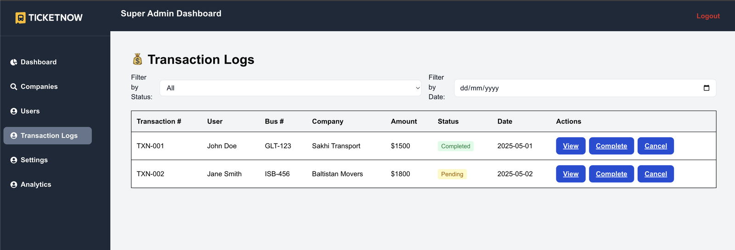This screenshot has width=735, height=250.
Task: Expand the Filter by Status dropdown
Action: tap(290, 88)
